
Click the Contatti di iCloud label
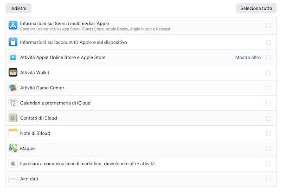click(x=39, y=118)
